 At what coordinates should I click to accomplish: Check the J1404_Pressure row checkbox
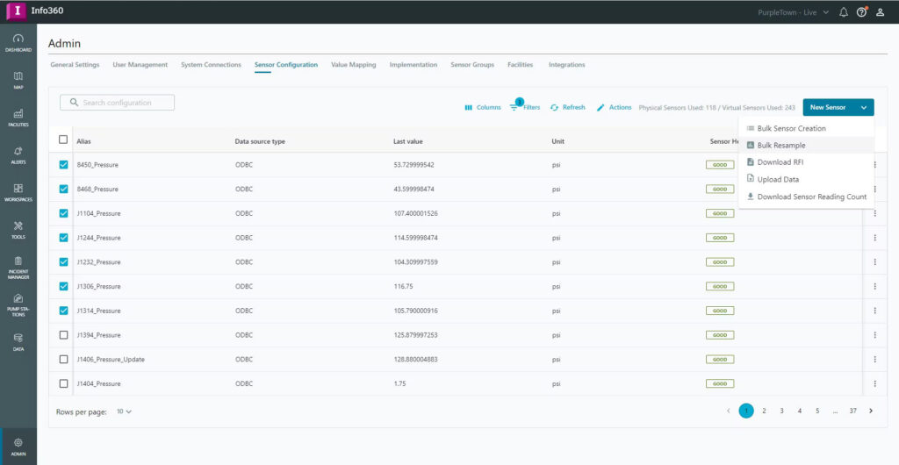[x=63, y=383]
